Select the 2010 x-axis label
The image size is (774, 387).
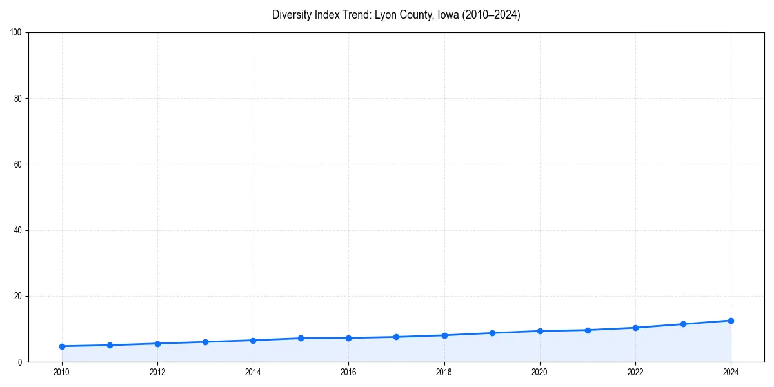click(x=61, y=372)
